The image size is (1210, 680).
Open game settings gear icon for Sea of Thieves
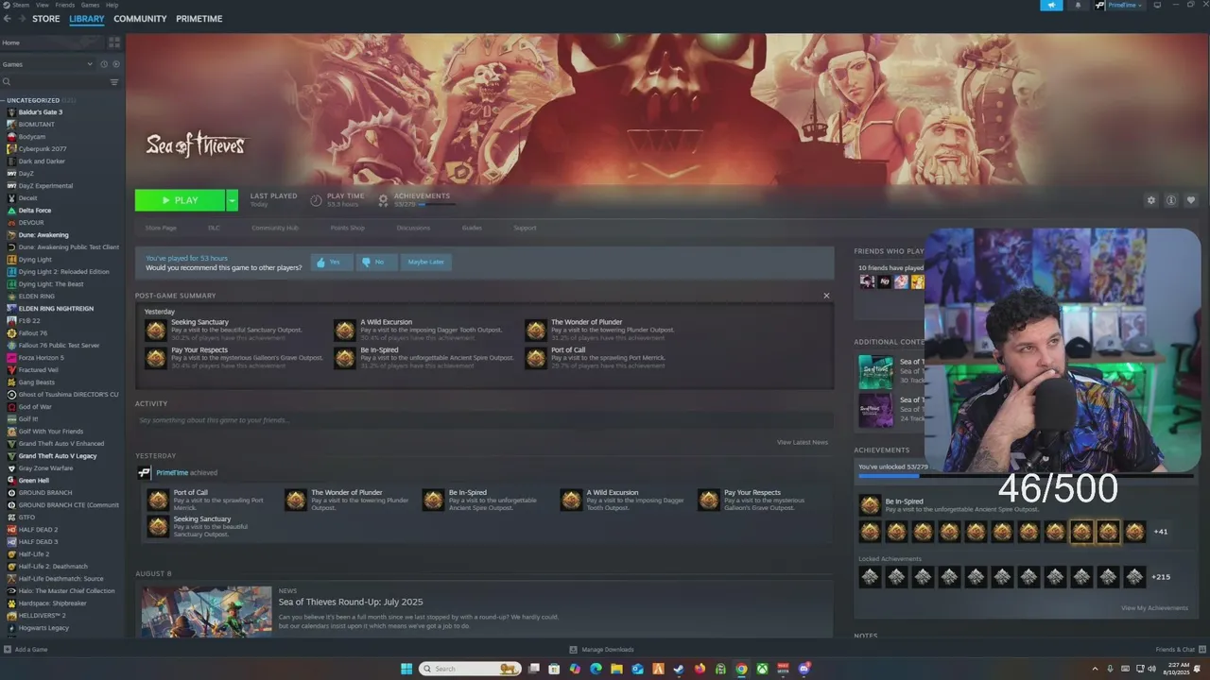1150,200
